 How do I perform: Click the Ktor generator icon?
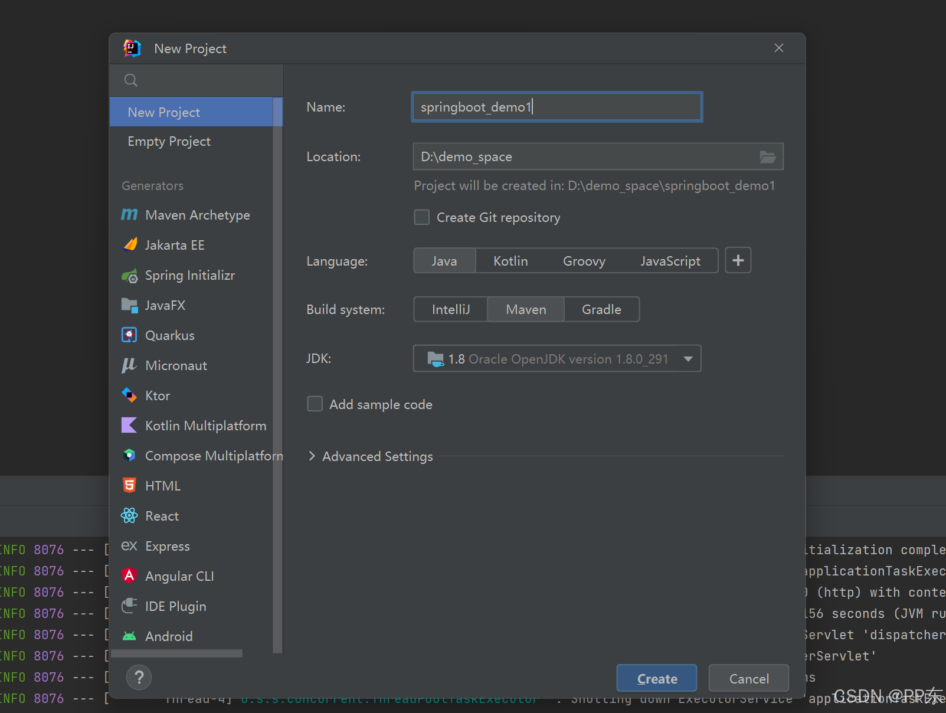(129, 395)
